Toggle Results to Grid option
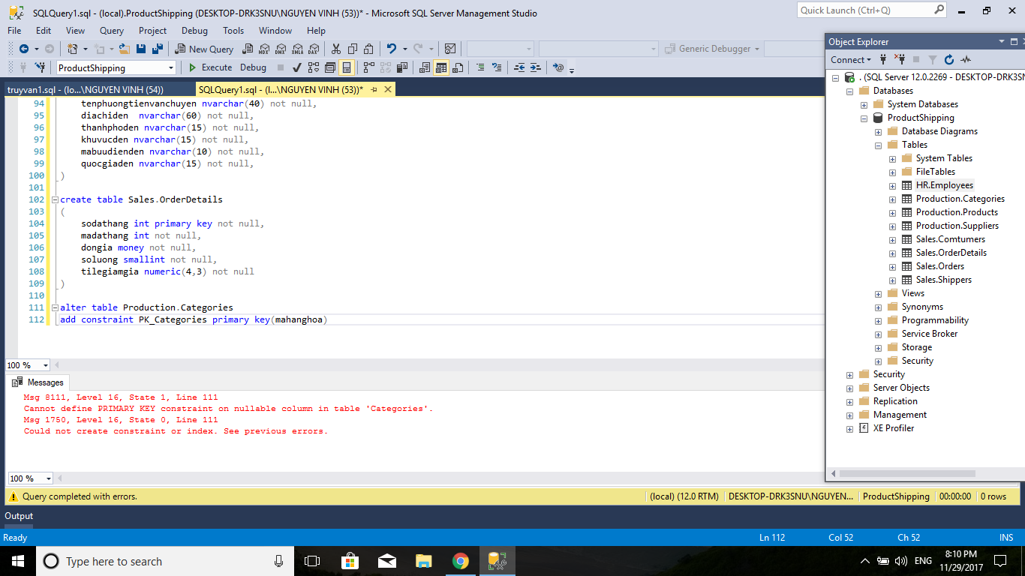This screenshot has width=1025, height=576. 441,67
